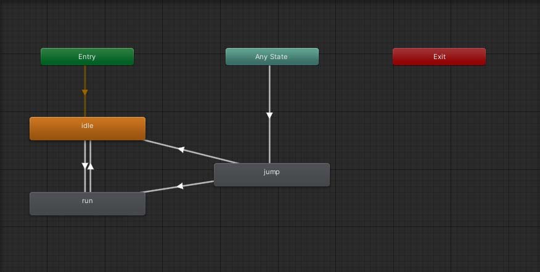Screen dimensions: 540x272
Task: Click the 'run' text label
Action: [x=87, y=201]
